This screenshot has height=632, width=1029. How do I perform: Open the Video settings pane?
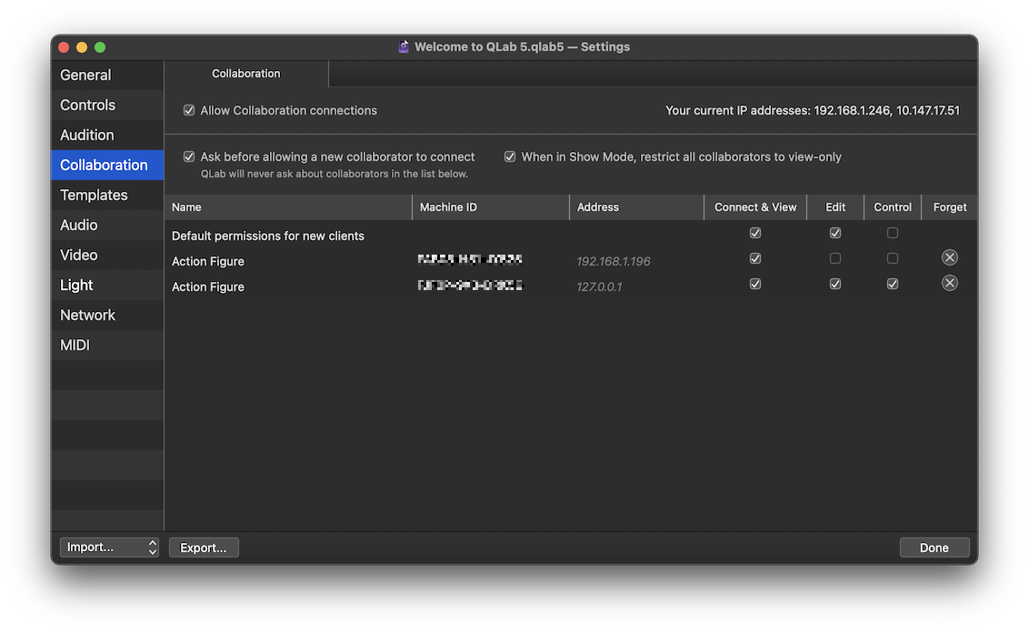point(78,255)
